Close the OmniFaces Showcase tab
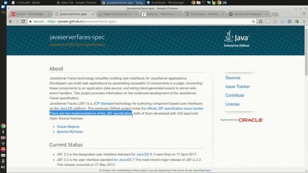The image size is (308, 173). click(267, 14)
